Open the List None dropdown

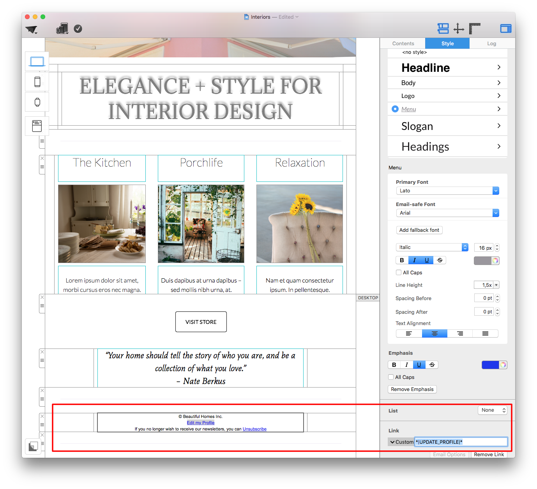(493, 410)
